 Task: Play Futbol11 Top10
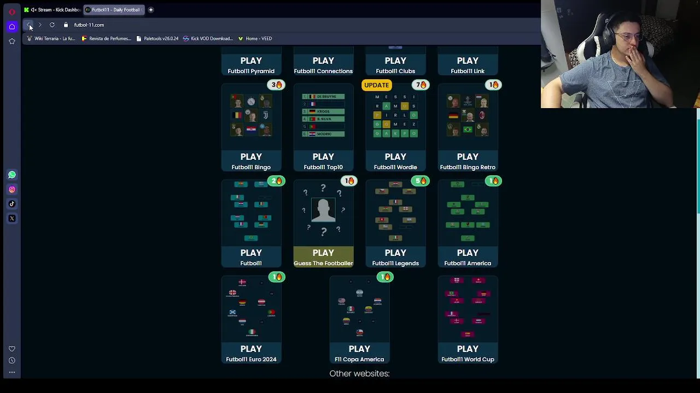323,161
